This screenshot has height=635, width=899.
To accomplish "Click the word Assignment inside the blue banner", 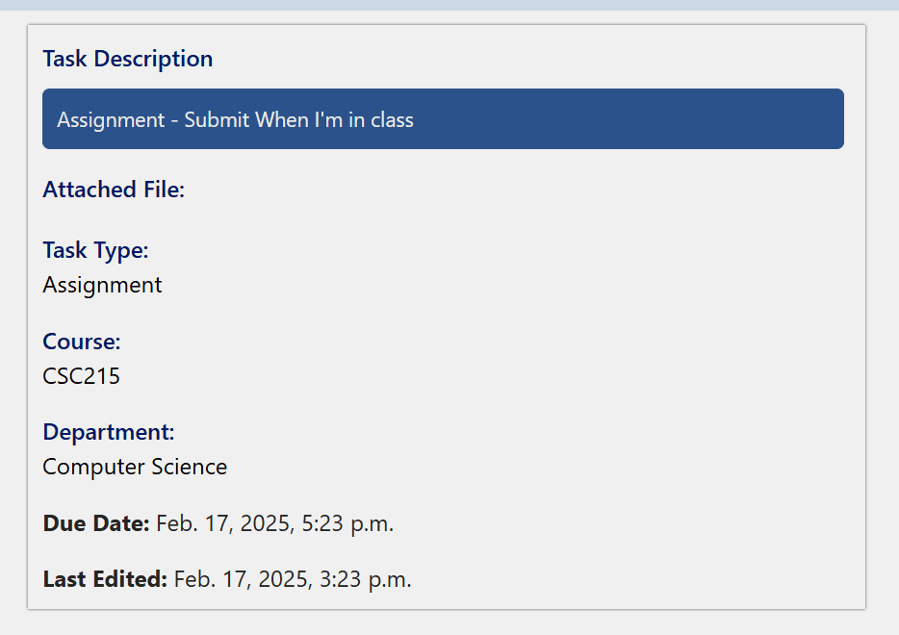I will (x=111, y=120).
